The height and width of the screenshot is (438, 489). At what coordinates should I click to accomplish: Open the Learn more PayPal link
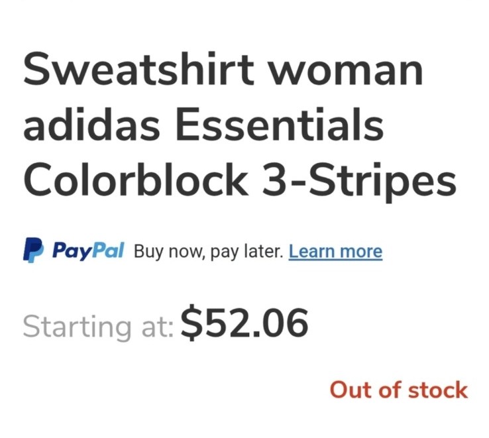click(335, 251)
